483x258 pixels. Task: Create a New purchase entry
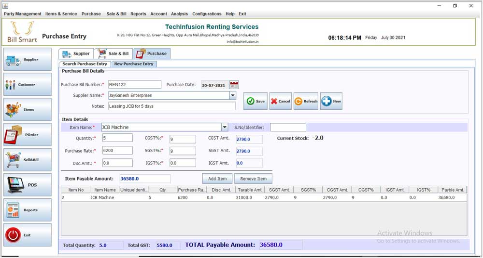pyautogui.click(x=331, y=101)
